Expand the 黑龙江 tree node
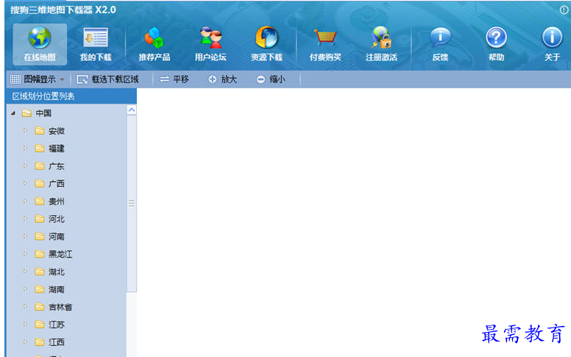571x357 pixels. point(25,253)
